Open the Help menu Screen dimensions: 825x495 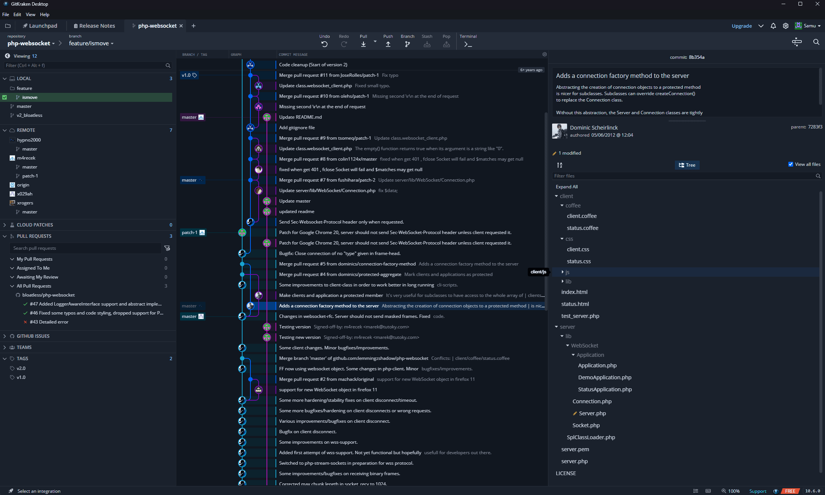tap(45, 15)
